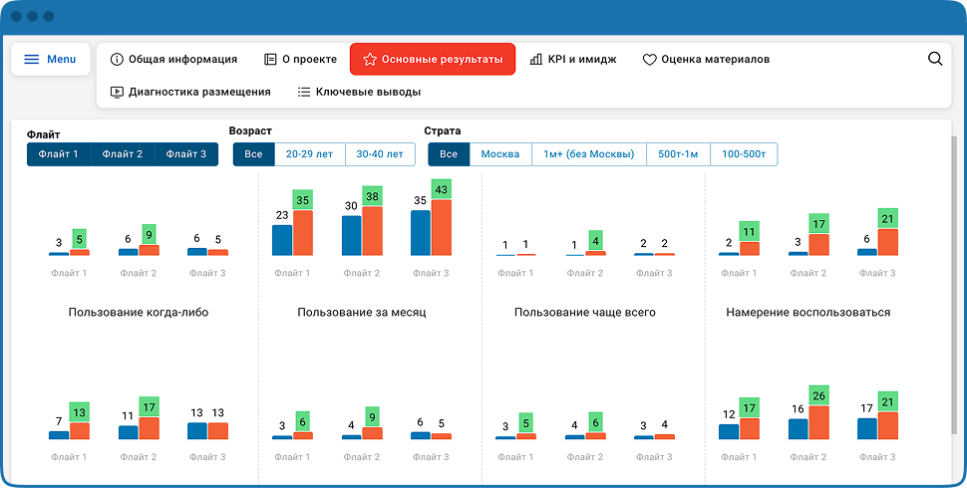Click the star icon in Основные результаты

pos(370,60)
